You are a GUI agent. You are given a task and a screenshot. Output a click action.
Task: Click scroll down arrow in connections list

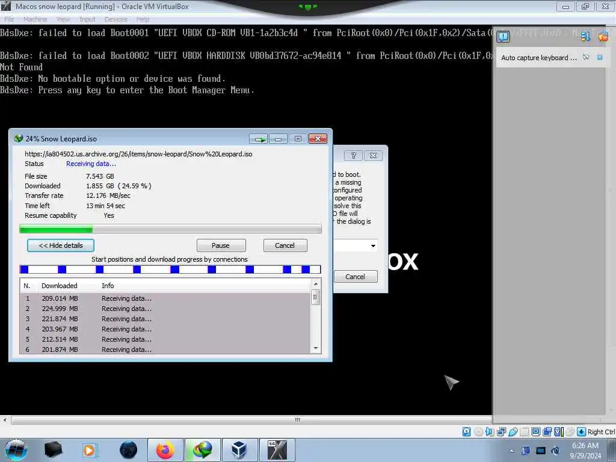coord(315,348)
